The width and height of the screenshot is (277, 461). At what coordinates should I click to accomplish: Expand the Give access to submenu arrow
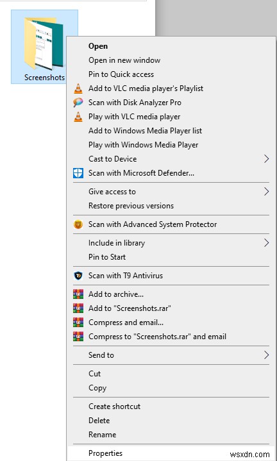coord(266,192)
